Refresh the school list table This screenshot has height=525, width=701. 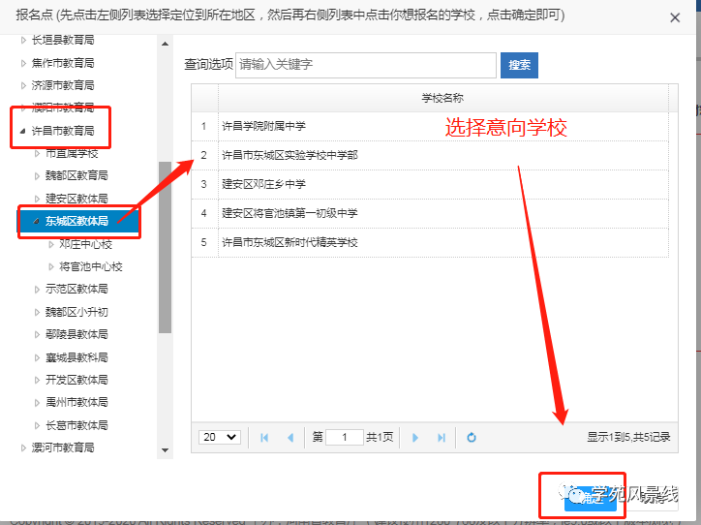(x=472, y=438)
